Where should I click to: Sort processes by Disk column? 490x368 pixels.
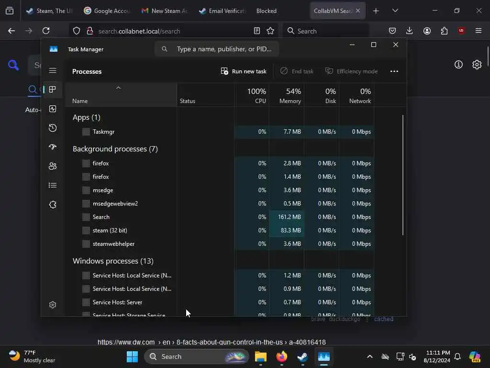coord(322,95)
